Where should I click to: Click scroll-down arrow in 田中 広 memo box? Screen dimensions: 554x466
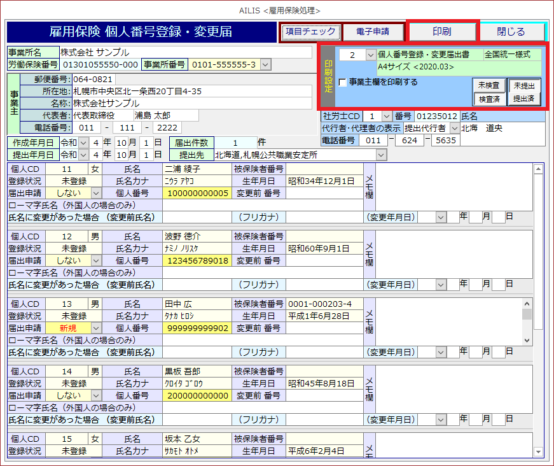coord(527,341)
